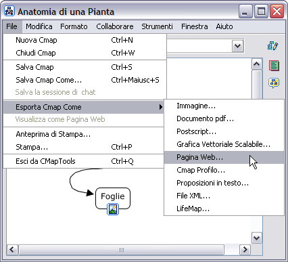
Task: Click the concept map annotate icon with pencil
Action: (x=272, y=46)
